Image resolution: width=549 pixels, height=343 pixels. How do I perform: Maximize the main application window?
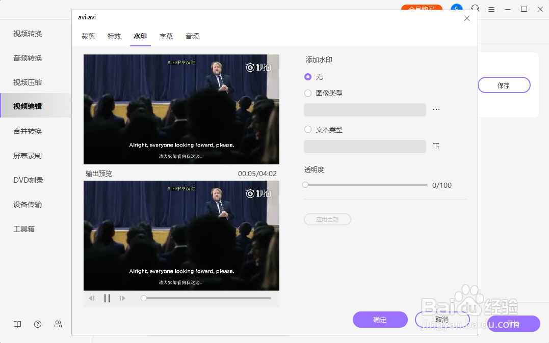tap(524, 10)
